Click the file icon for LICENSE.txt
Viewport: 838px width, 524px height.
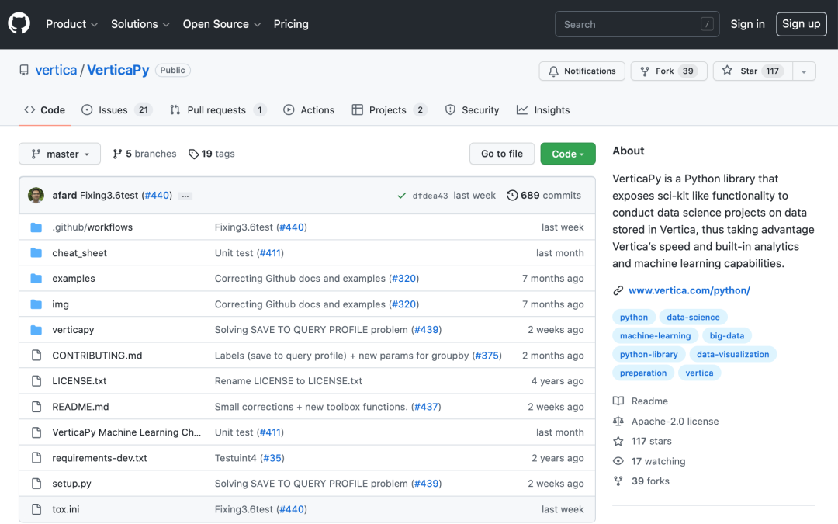(36, 381)
